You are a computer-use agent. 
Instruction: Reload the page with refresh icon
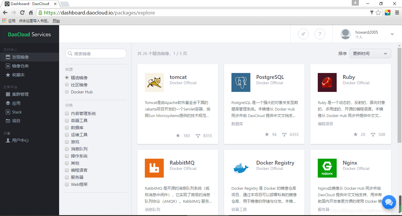pyautogui.click(x=22, y=13)
